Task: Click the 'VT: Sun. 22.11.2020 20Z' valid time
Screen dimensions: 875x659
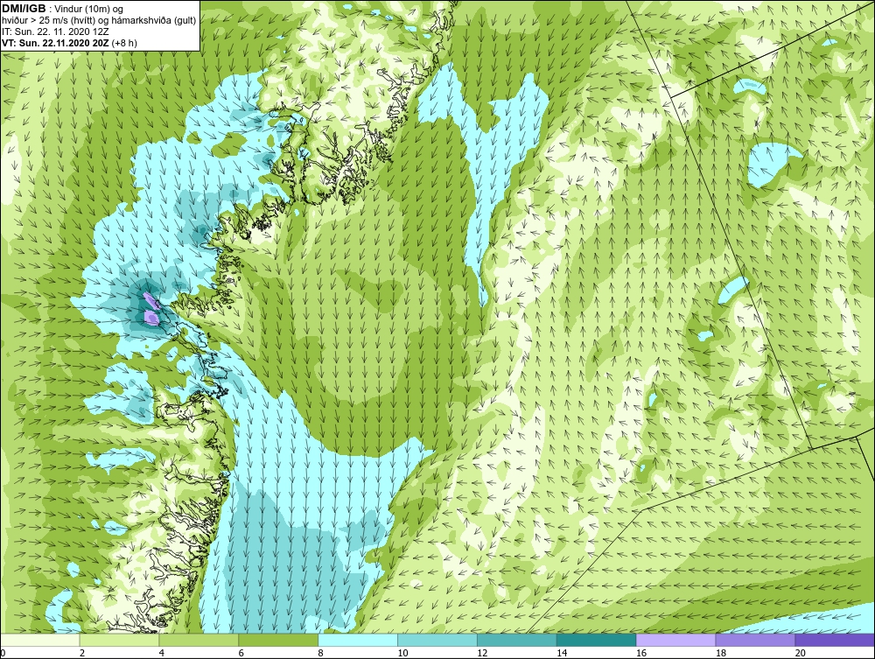Action: click(x=56, y=42)
